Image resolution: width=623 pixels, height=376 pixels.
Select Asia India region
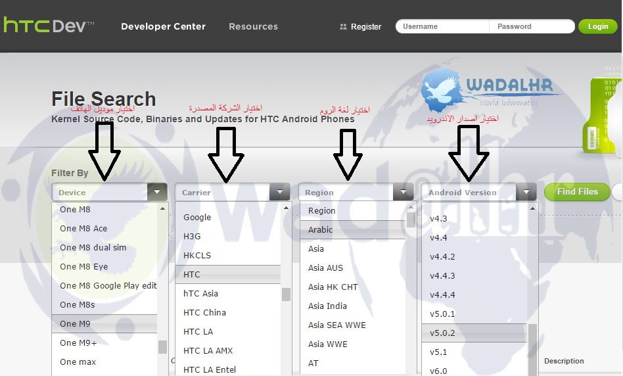click(x=353, y=306)
